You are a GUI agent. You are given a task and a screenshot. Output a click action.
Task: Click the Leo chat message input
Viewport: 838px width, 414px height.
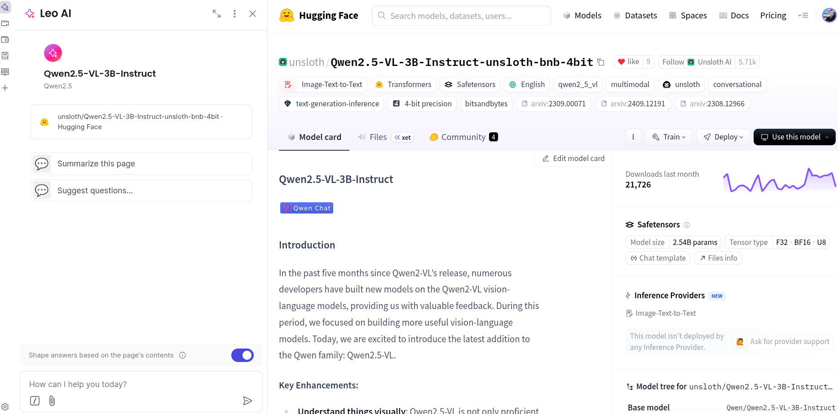[141, 384]
